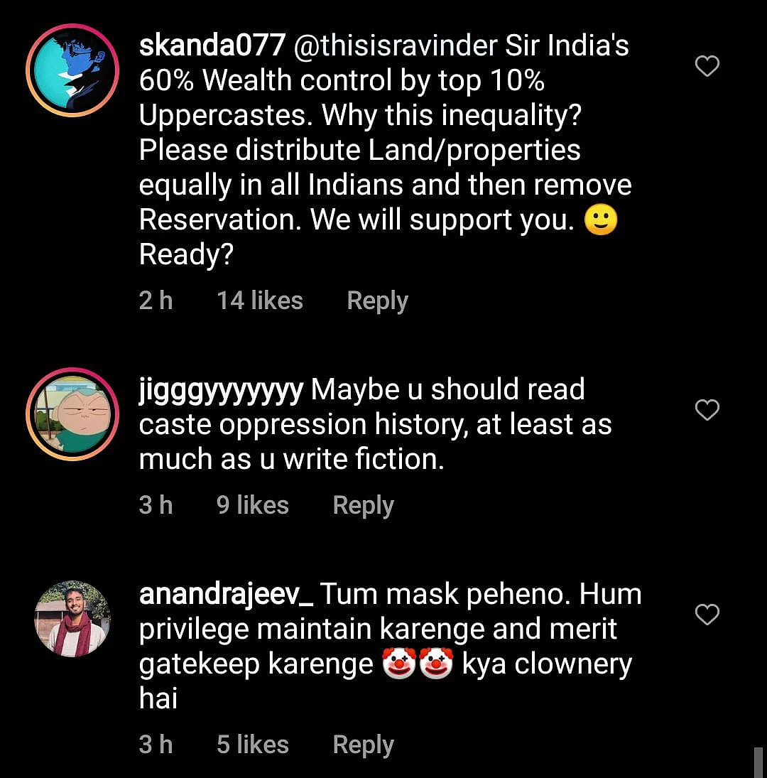This screenshot has height=778, width=767.
Task: Reply to skanda077's comment
Action: [377, 301]
